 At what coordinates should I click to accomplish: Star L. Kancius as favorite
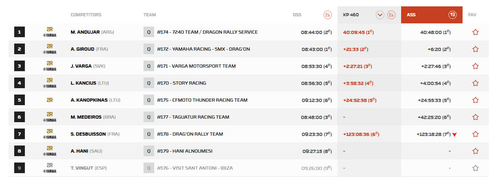[x=475, y=83]
